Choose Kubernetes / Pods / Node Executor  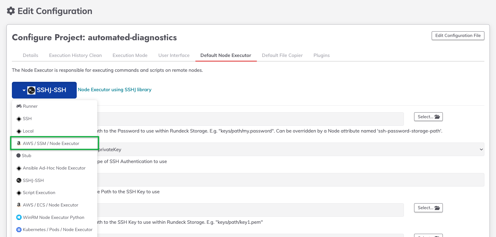click(55, 229)
